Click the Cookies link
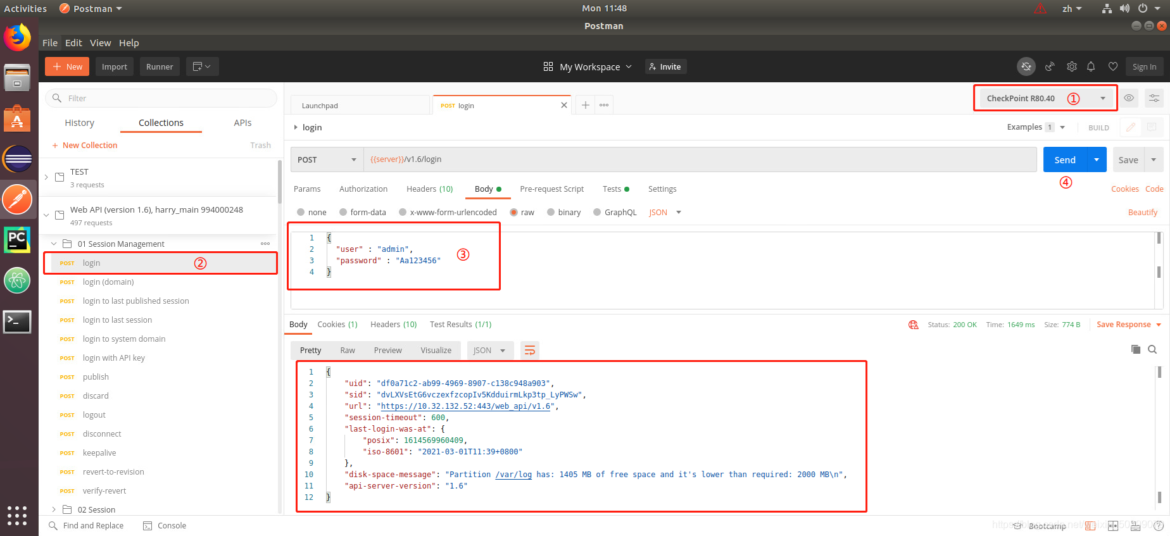1170x536 pixels. click(1125, 189)
